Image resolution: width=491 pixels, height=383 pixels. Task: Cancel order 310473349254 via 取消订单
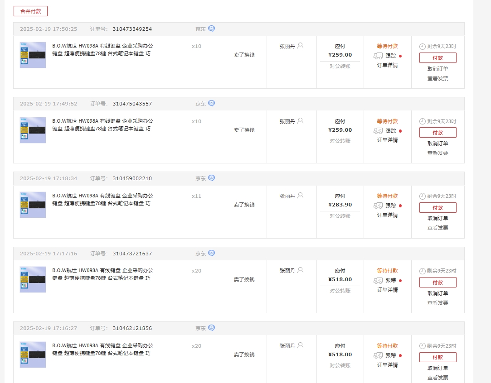coord(438,69)
